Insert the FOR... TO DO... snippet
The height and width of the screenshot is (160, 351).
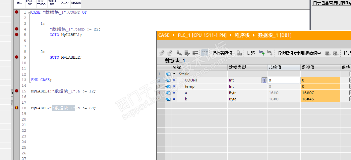point(42,3)
